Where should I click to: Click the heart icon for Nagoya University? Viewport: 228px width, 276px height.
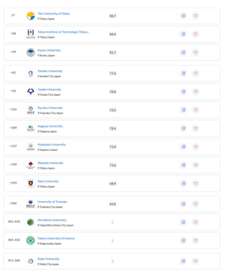tap(196, 128)
